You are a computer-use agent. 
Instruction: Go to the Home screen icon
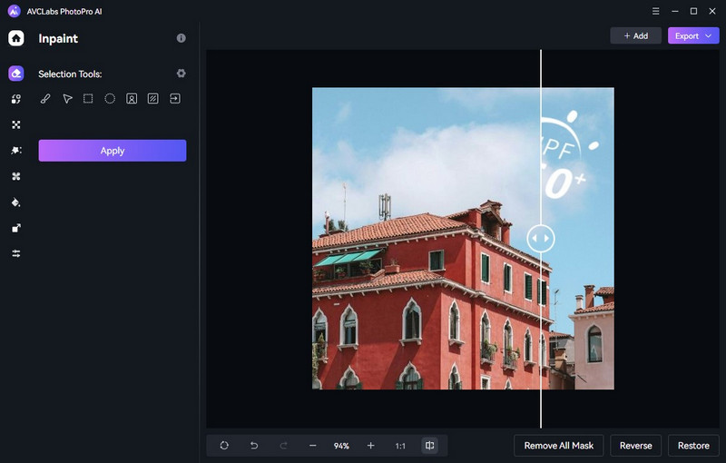16,38
